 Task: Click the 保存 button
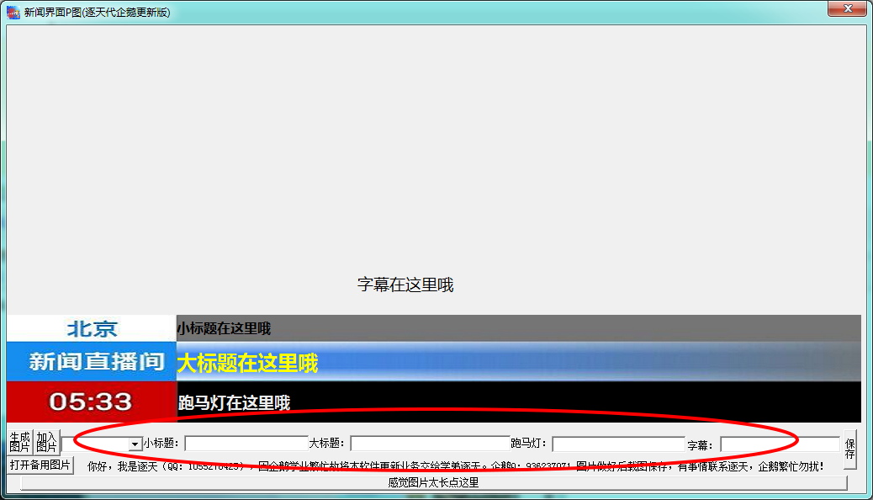pos(850,449)
